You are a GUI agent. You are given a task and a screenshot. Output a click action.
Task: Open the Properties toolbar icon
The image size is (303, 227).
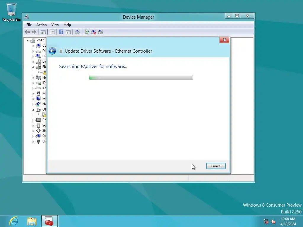(52, 32)
